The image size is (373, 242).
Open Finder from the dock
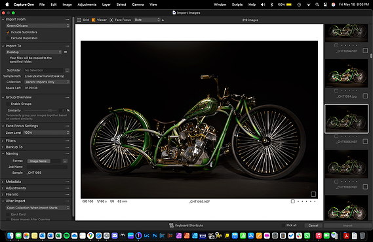[10, 235]
